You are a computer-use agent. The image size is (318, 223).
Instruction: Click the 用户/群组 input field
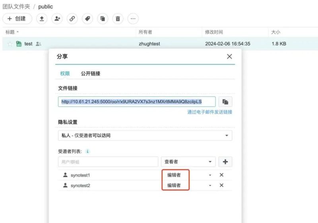click(x=108, y=161)
